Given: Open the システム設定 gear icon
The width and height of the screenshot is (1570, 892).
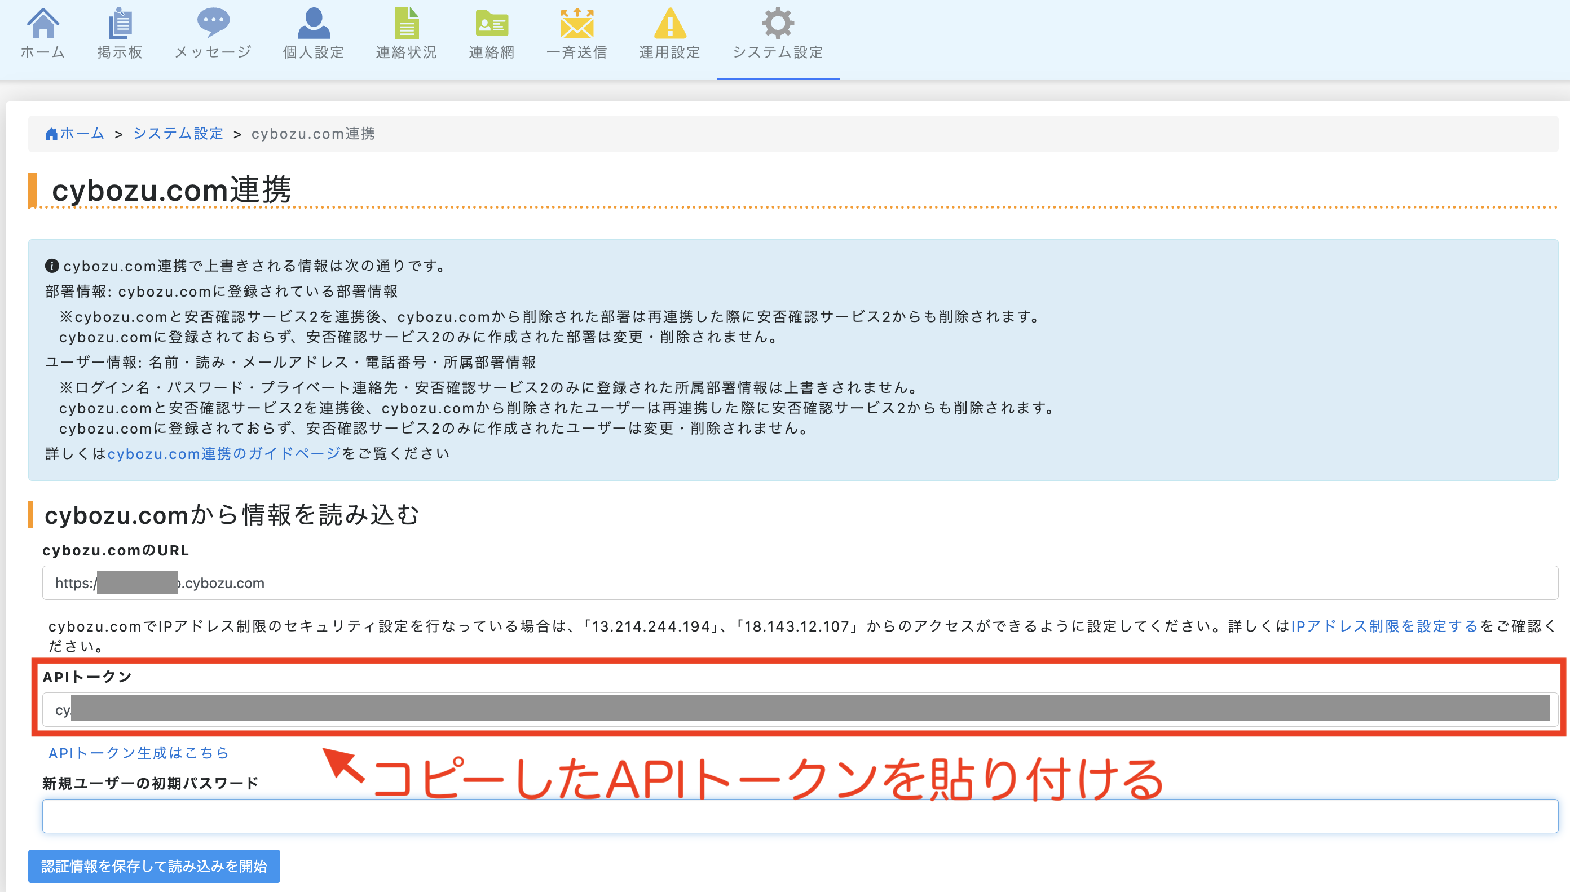Looking at the screenshot, I should [778, 23].
